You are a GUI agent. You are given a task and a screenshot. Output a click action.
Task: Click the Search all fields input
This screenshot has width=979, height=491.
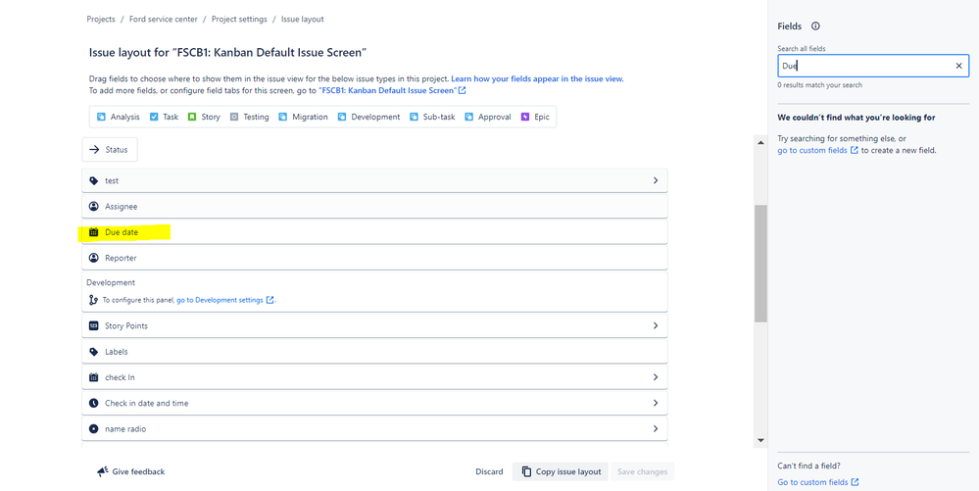(862, 66)
